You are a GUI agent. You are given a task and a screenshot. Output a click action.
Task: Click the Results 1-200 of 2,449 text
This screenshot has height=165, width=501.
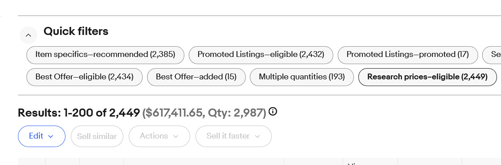pos(79,113)
